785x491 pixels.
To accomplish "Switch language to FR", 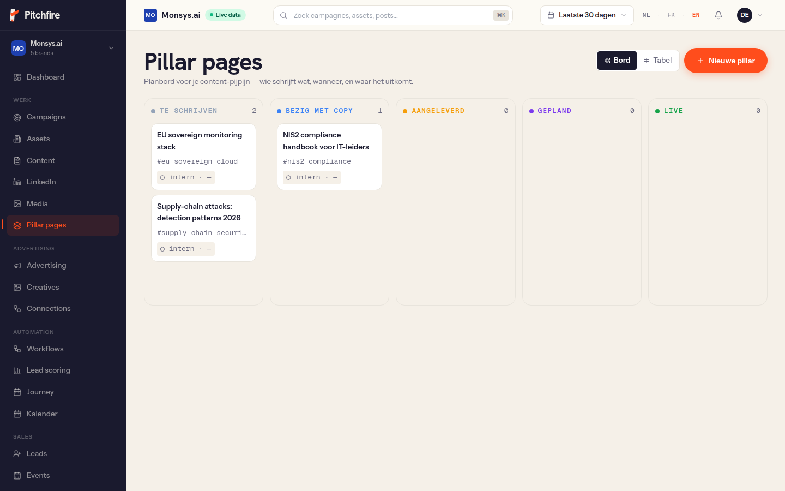I will (x=671, y=15).
